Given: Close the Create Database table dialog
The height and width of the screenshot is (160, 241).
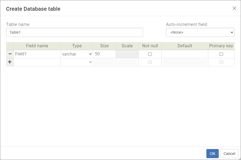Looking at the screenshot, I should [x=234, y=8].
